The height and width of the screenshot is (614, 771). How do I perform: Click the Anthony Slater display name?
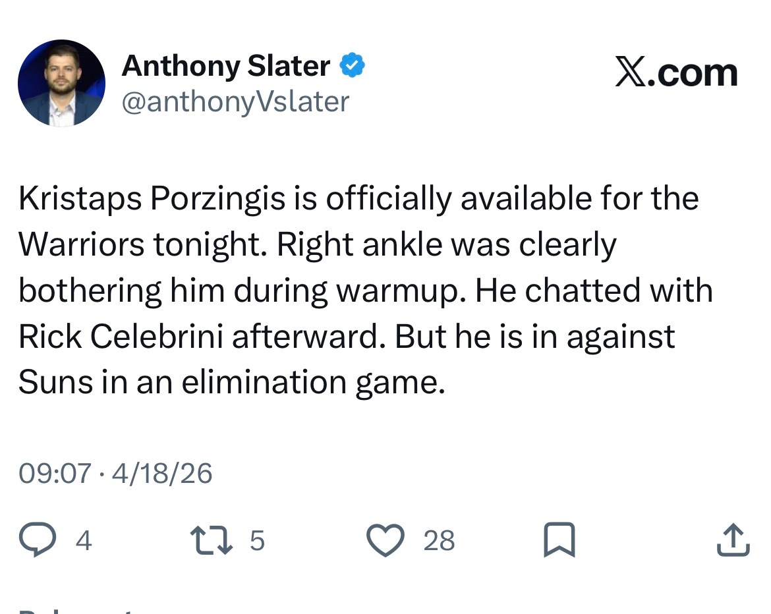coord(226,65)
